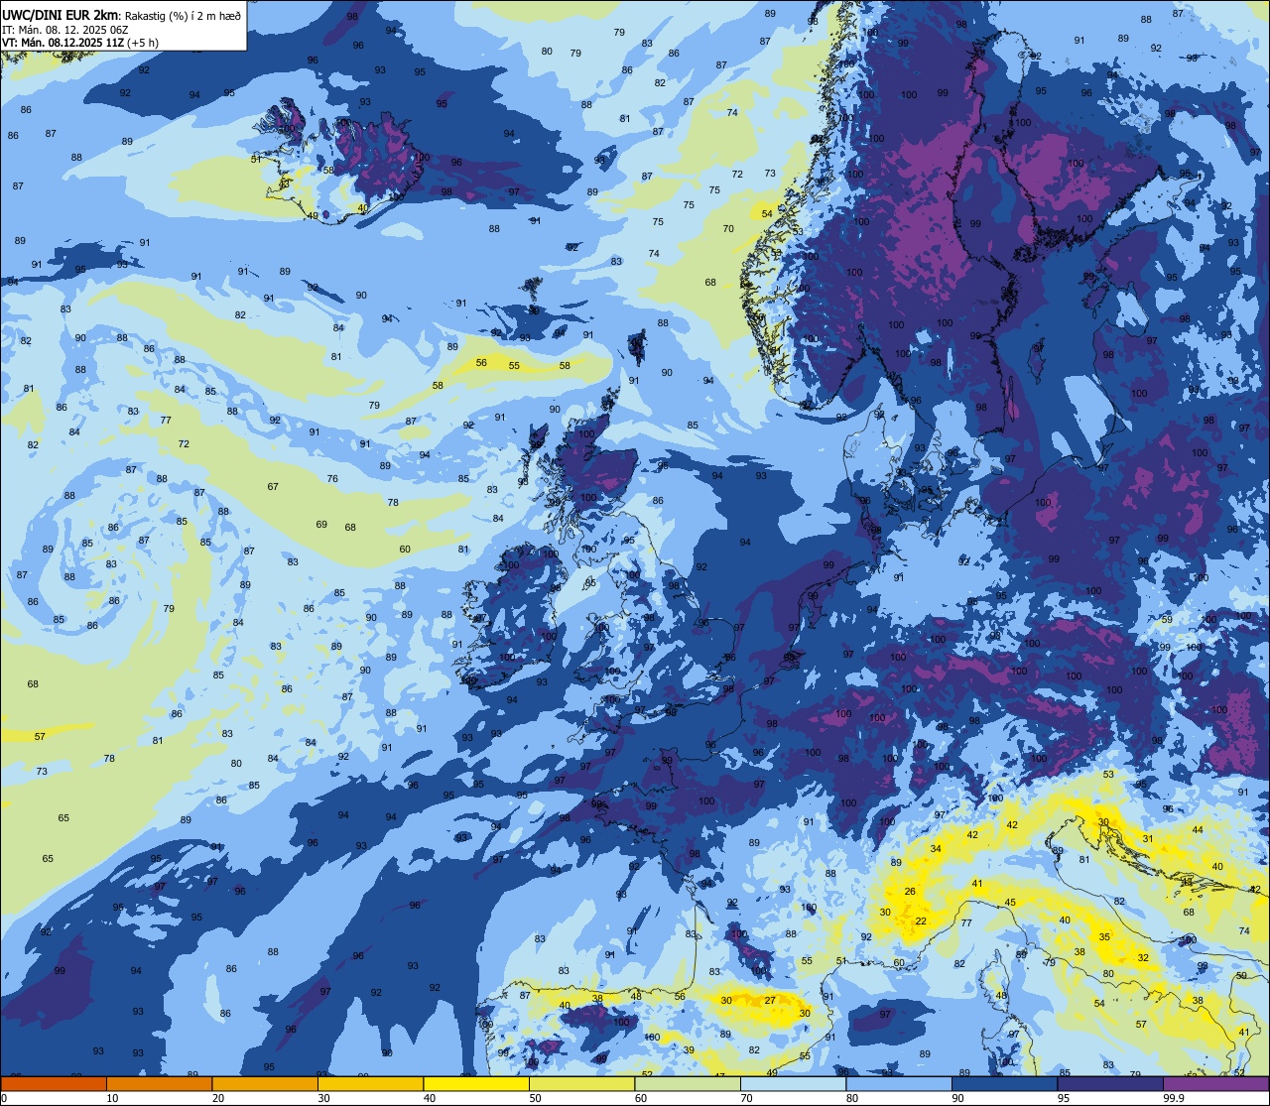Screen dimensions: 1270x1106
Task: Click the legend tick label "80"
Action: 852,1098
